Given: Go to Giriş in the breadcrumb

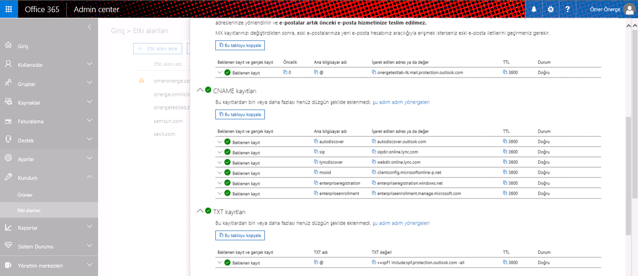Looking at the screenshot, I should coord(119,31).
